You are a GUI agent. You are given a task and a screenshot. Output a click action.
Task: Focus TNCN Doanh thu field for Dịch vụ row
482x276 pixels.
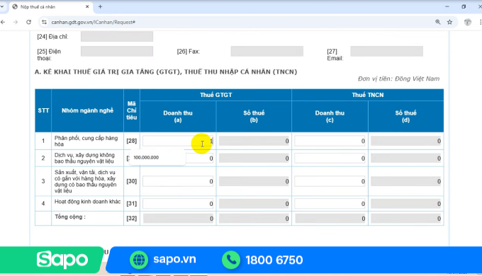(330, 158)
